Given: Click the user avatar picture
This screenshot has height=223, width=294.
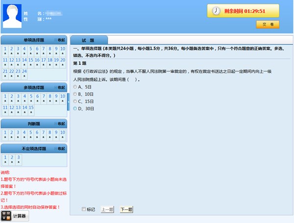Looking at the screenshot, I should coord(12,16).
